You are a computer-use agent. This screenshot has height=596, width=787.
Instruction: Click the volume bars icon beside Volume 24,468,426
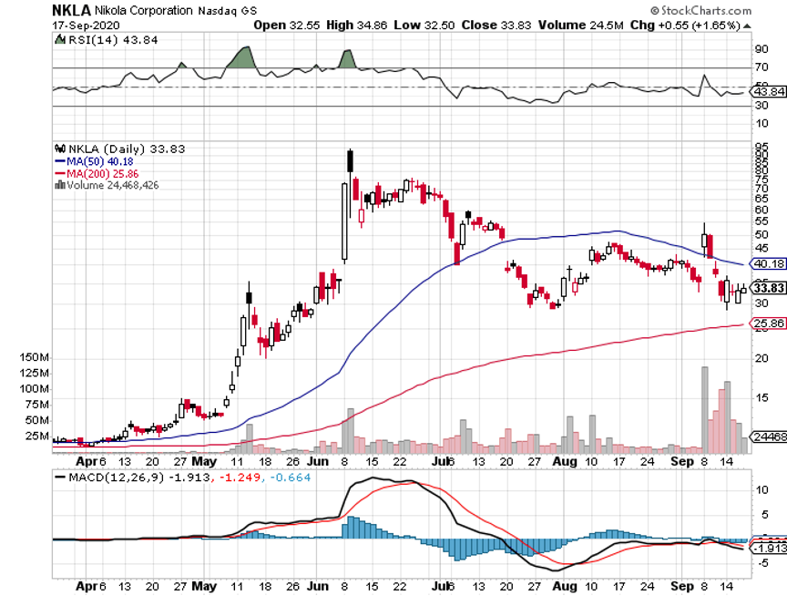tap(60, 185)
